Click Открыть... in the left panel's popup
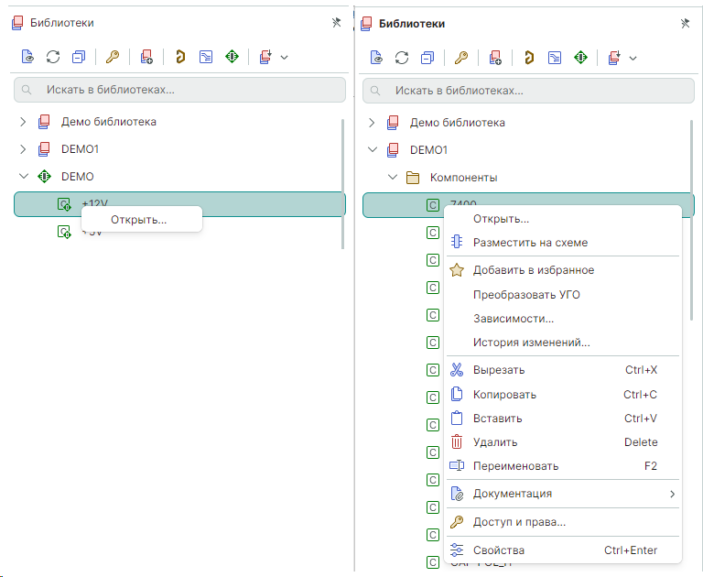The height and width of the screenshot is (577, 703). pos(139,220)
